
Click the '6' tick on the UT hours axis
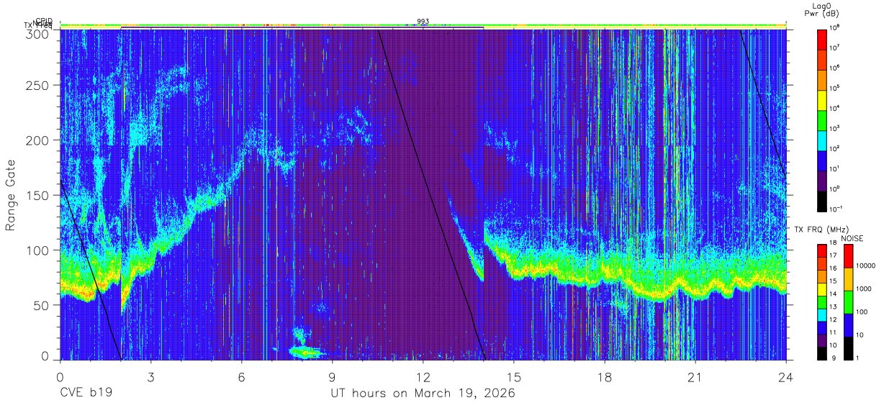click(242, 377)
